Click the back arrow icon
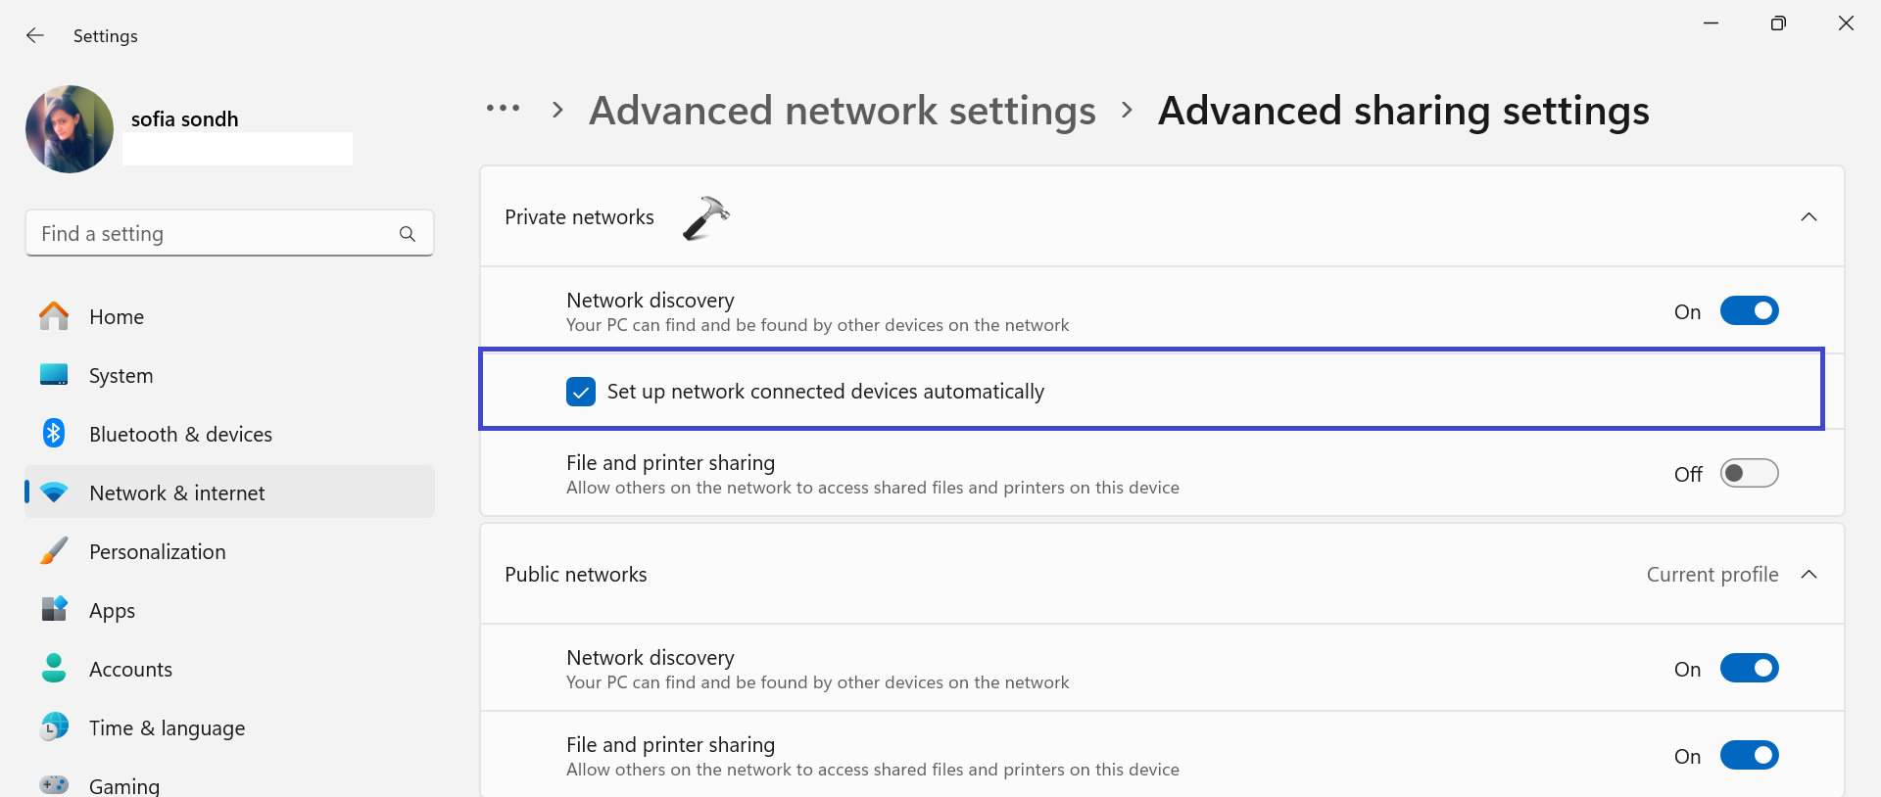 (35, 36)
